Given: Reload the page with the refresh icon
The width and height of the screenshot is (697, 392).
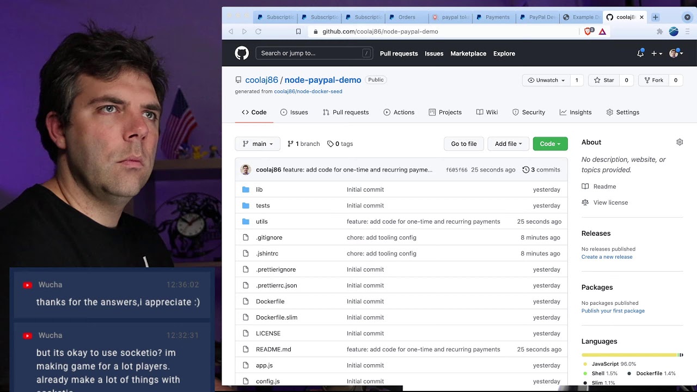Looking at the screenshot, I should (x=259, y=32).
